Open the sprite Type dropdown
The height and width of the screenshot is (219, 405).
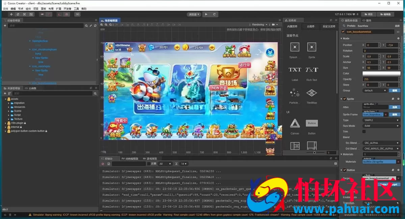coord(381,120)
